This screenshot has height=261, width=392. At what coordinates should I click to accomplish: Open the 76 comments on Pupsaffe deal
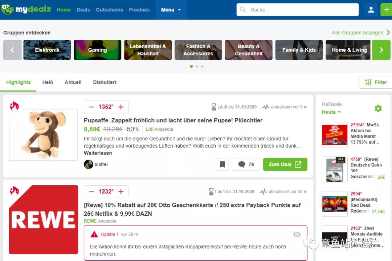[x=246, y=164]
